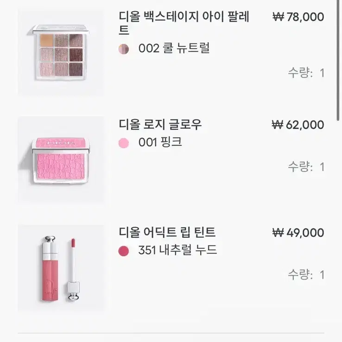The height and width of the screenshot is (342, 342).
Task: Click the 002 쿨 뉴트럴 shade label
Action: click(174, 48)
